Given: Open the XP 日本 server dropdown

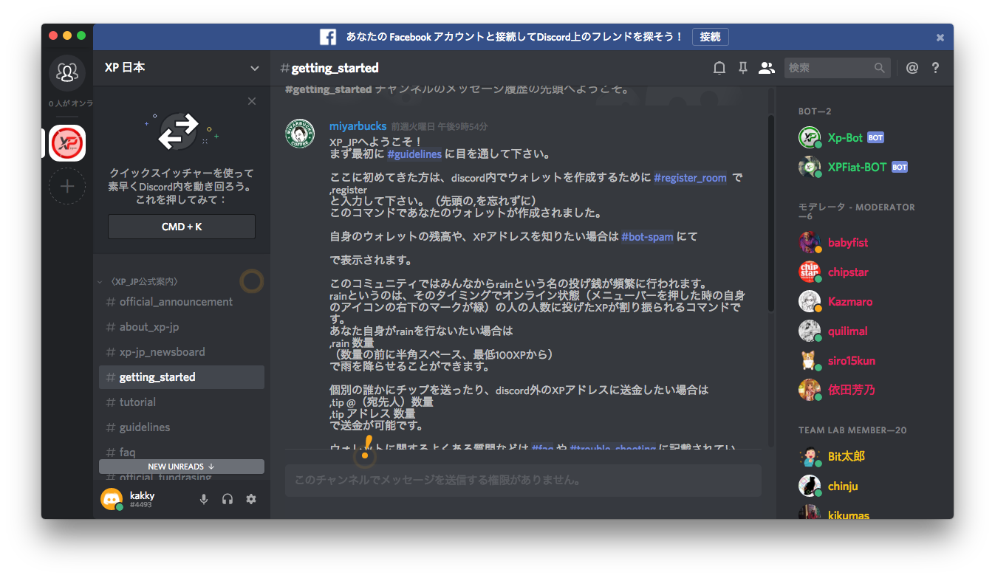Looking at the screenshot, I should click(x=254, y=67).
